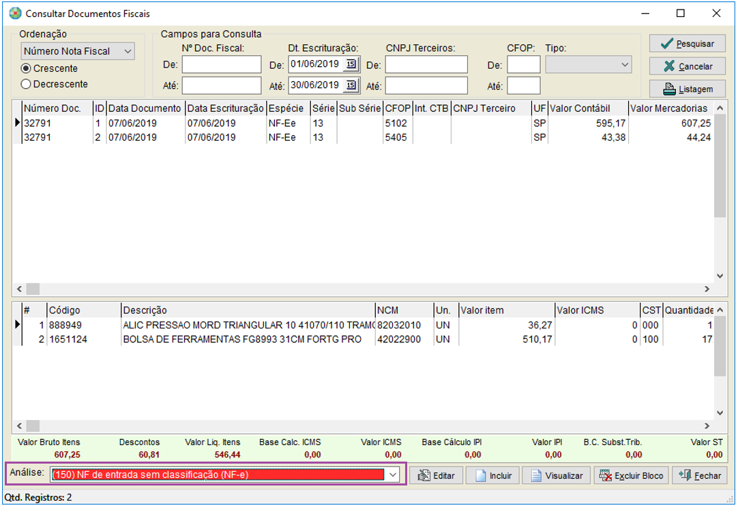Select item row BOLSA DE FERRAMENTAS FG8993
This screenshot has width=738, height=508.
click(364, 339)
